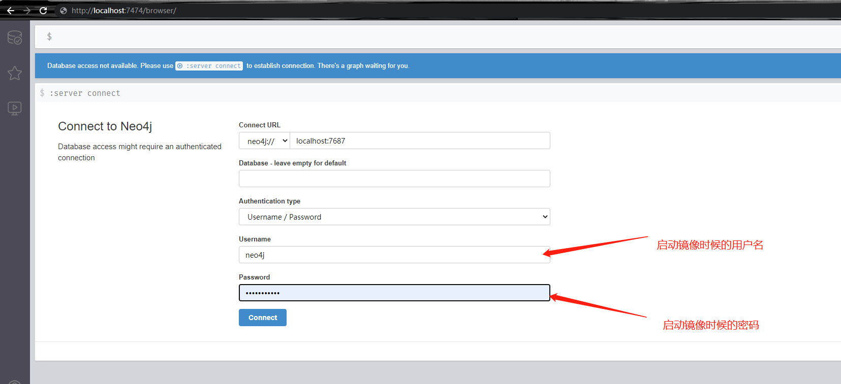Click the Username field containing neo4j

(x=394, y=255)
